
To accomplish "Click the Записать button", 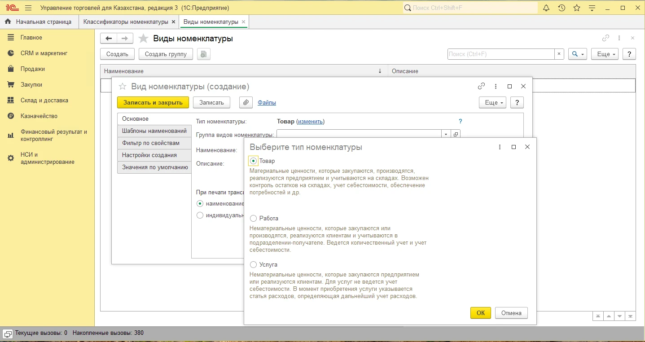I will pyautogui.click(x=211, y=102).
